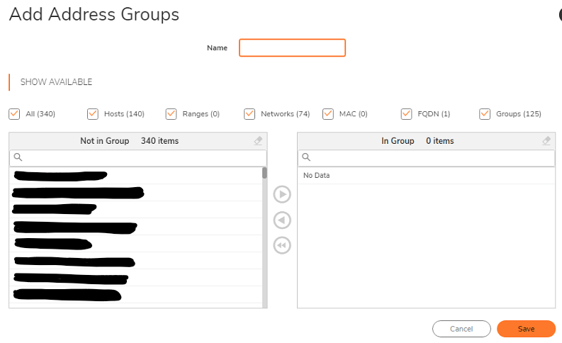Click the remove all double-arrow icon

(x=282, y=245)
